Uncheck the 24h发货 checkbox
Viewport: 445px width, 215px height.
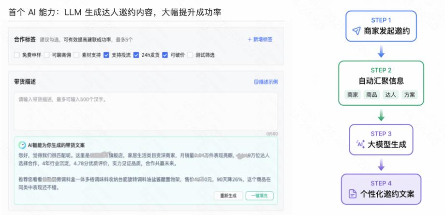click(136, 55)
